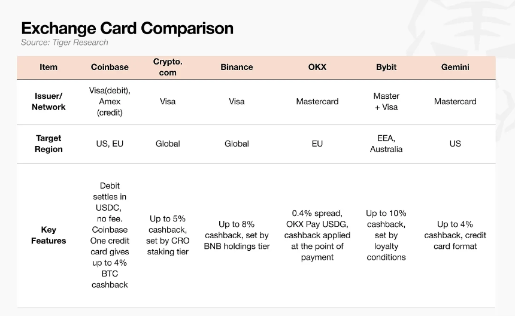Select the Bybit column header
The height and width of the screenshot is (316, 515).
tap(386, 67)
